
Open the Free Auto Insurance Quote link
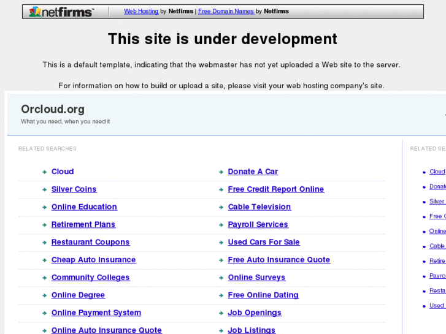pyautogui.click(x=279, y=259)
